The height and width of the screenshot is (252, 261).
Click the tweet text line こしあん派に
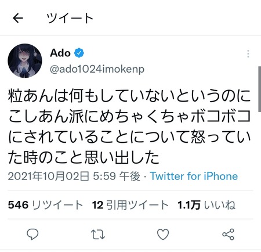coord(129,117)
